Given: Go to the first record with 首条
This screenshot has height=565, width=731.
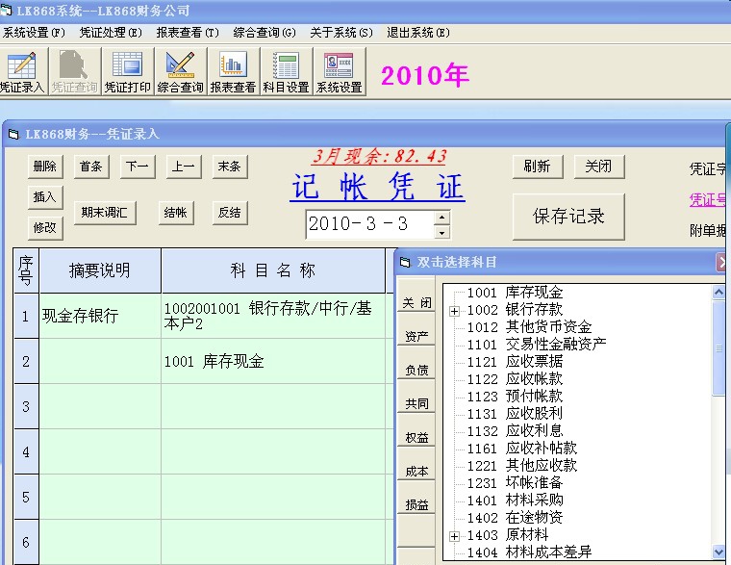Looking at the screenshot, I should (91, 167).
